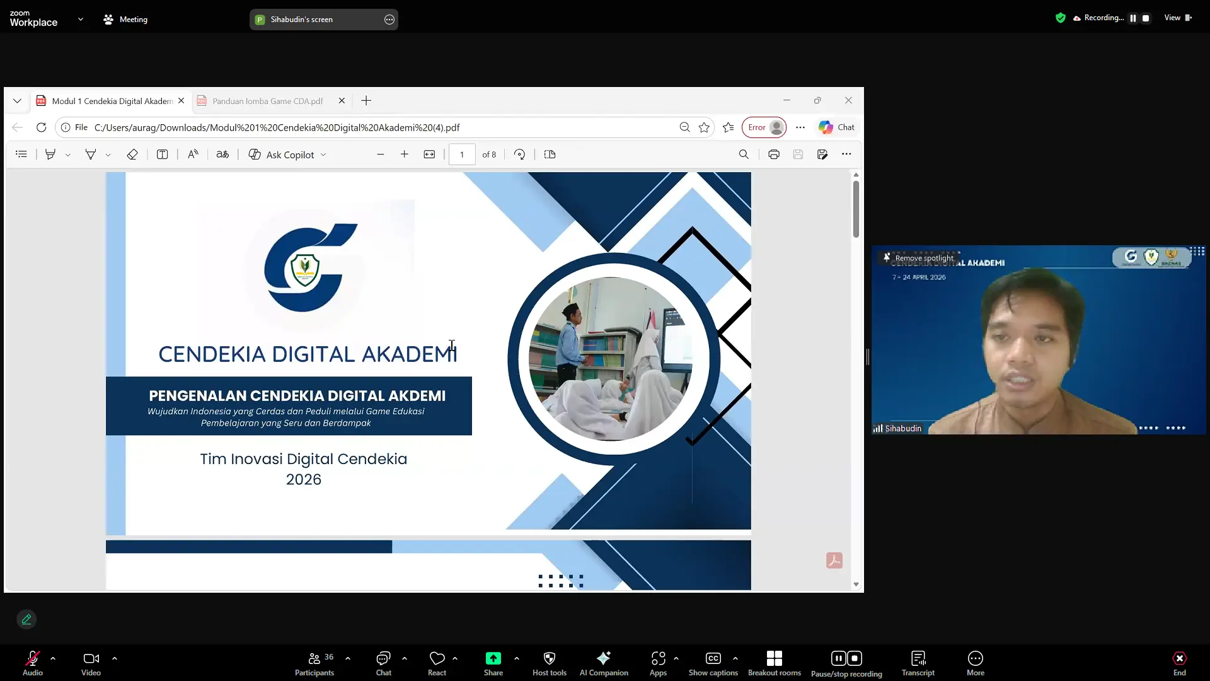Expand share options arrow next to Share

click(517, 658)
